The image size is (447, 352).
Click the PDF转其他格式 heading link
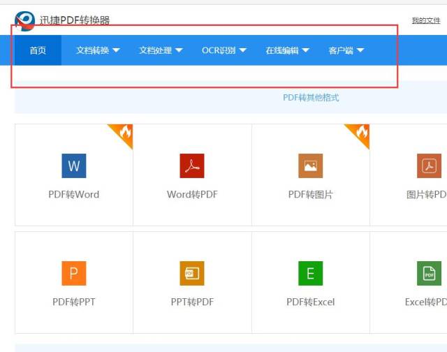311,98
